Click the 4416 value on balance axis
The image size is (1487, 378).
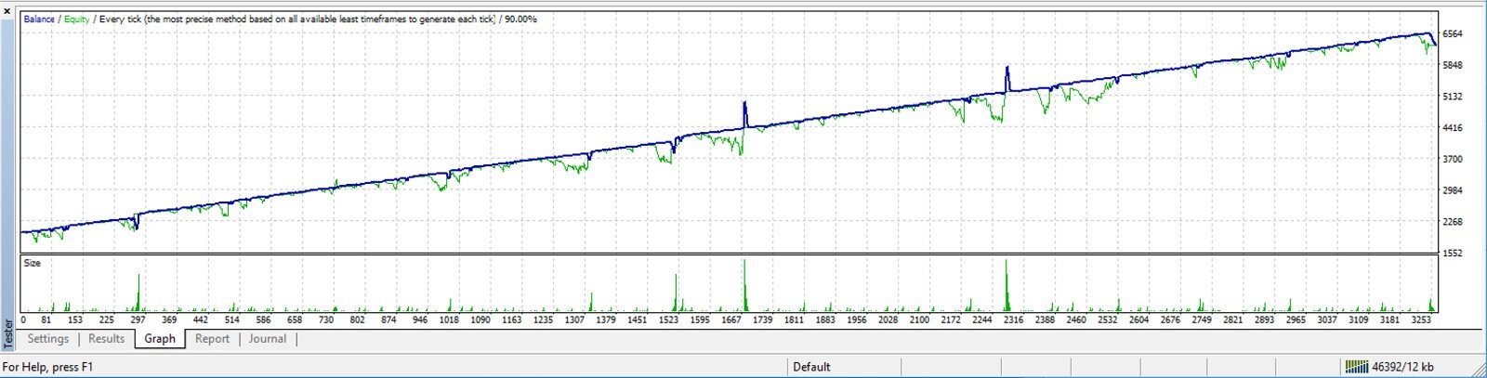pyautogui.click(x=1454, y=128)
